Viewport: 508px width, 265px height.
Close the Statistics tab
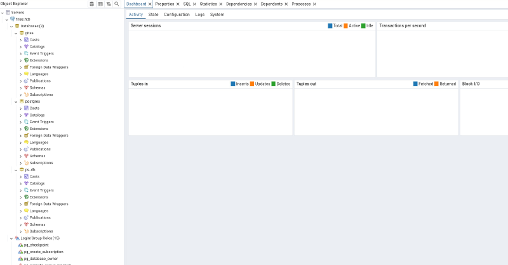point(220,4)
